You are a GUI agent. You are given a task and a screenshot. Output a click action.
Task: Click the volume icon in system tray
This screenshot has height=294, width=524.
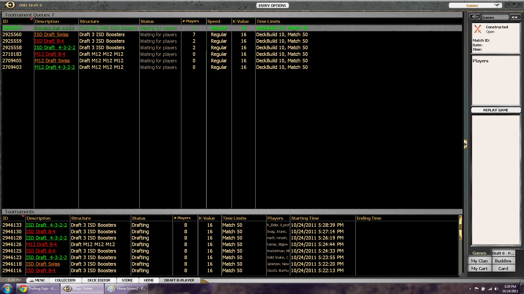click(496, 289)
